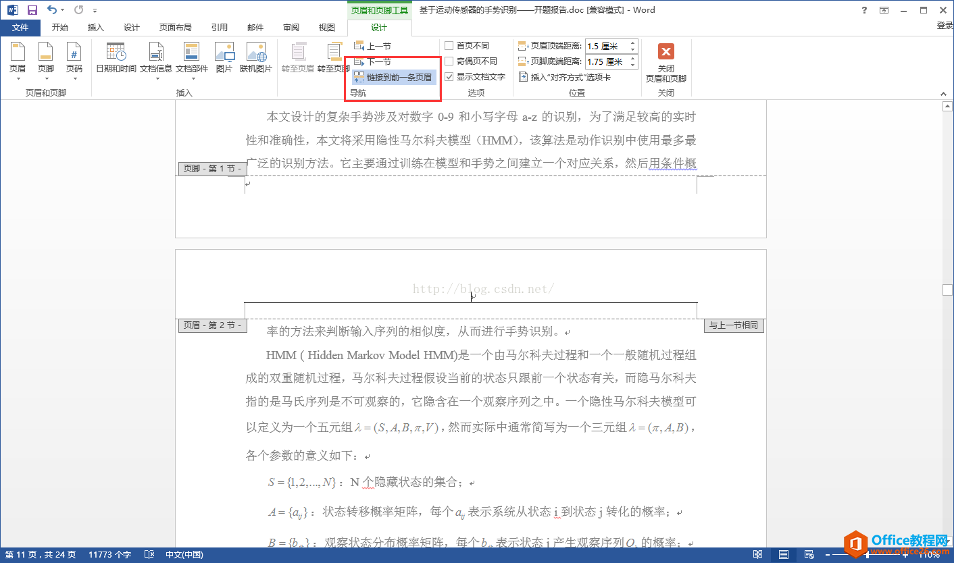Uncheck 显示文档文字 checkbox
The height and width of the screenshot is (563, 954).
pyautogui.click(x=449, y=77)
